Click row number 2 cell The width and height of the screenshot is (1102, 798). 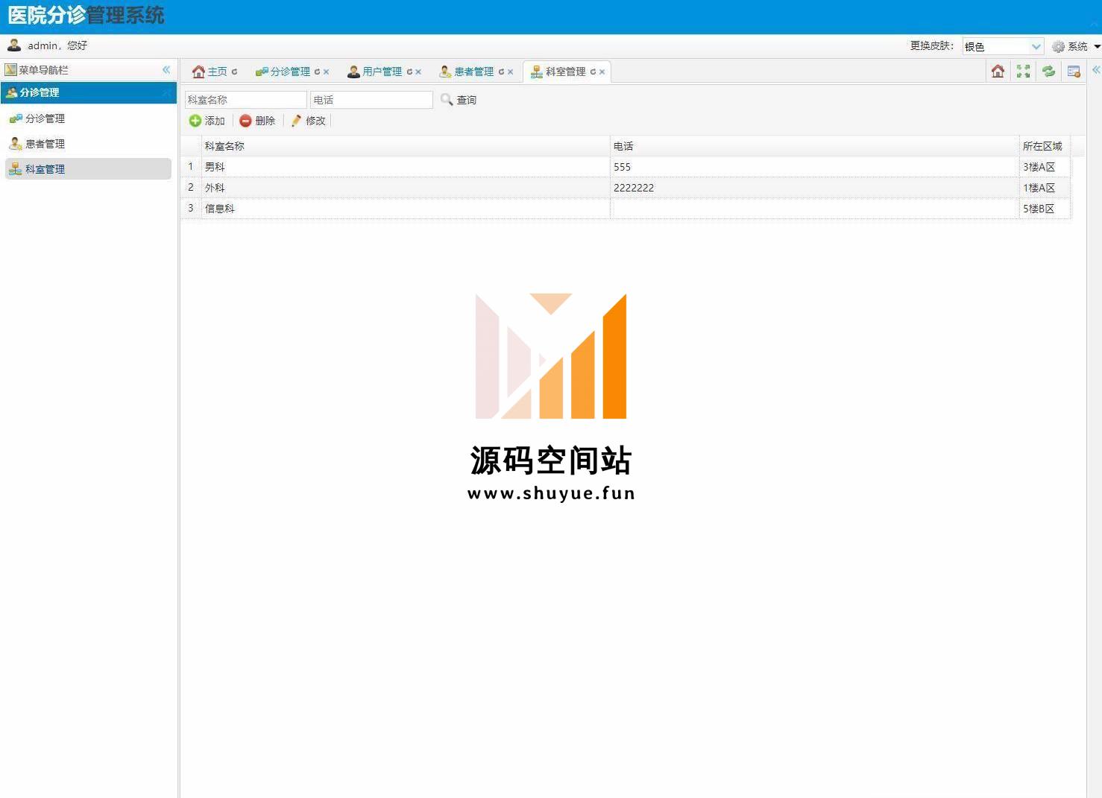[x=191, y=188]
